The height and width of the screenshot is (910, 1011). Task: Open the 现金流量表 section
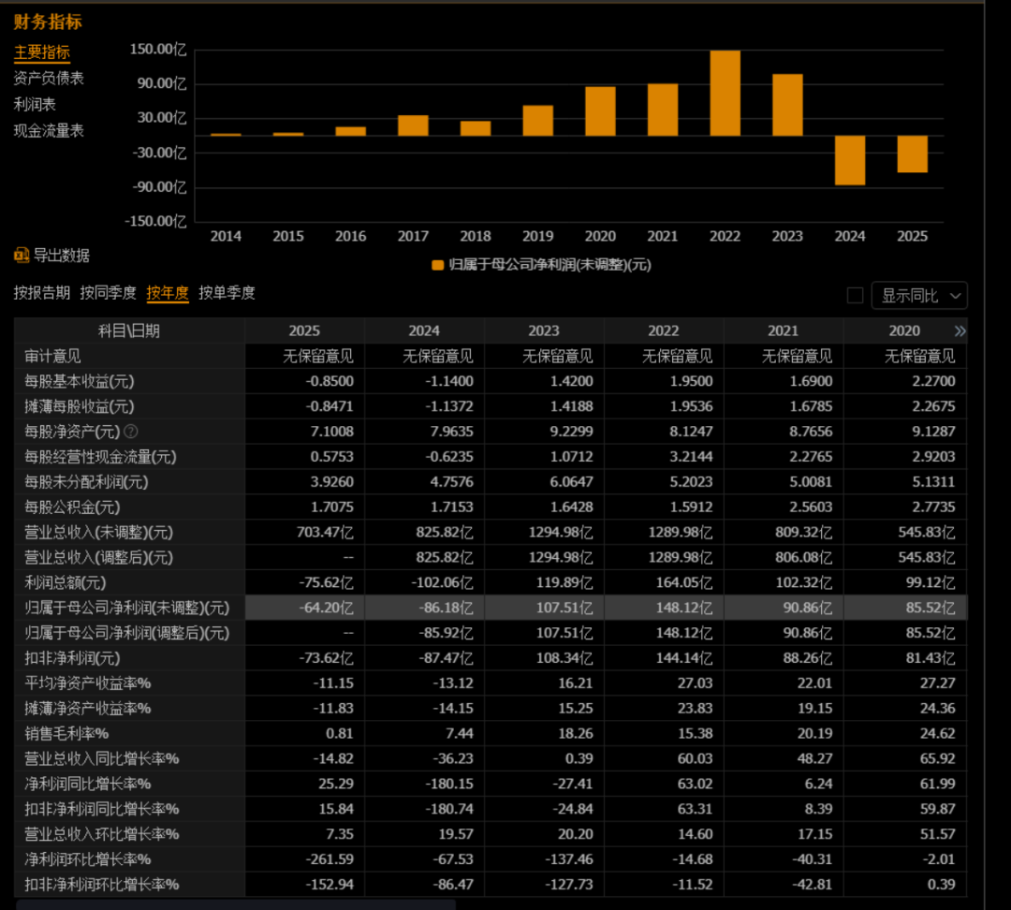[x=49, y=131]
